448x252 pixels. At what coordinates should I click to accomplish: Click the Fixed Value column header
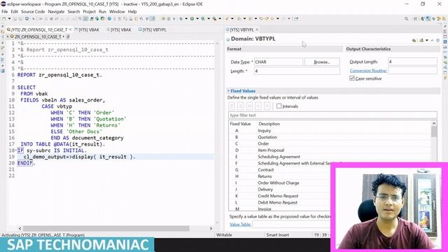[240, 124]
